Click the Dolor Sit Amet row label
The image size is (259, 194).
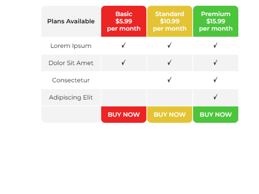[71, 63]
